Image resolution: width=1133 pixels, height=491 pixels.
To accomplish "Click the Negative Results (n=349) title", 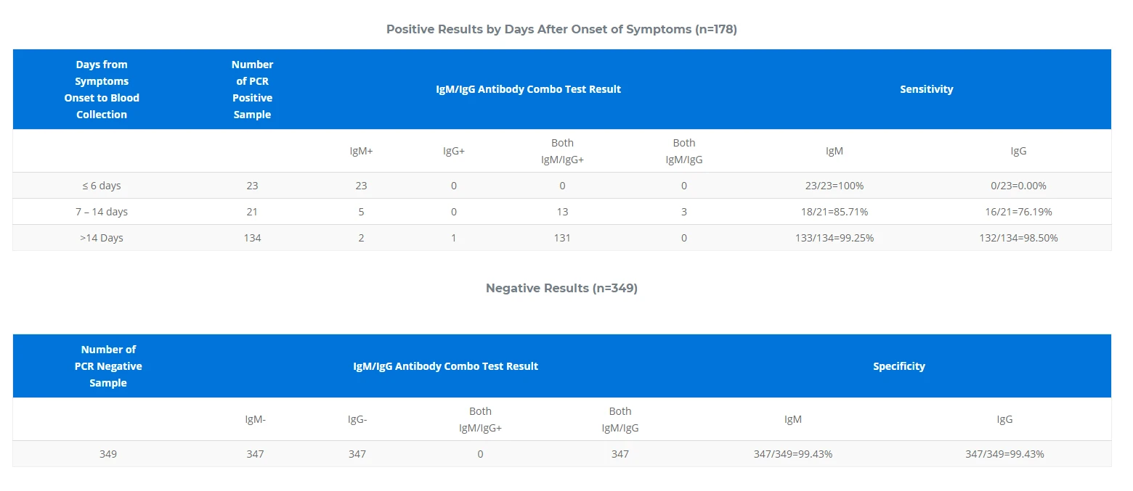I will (561, 289).
